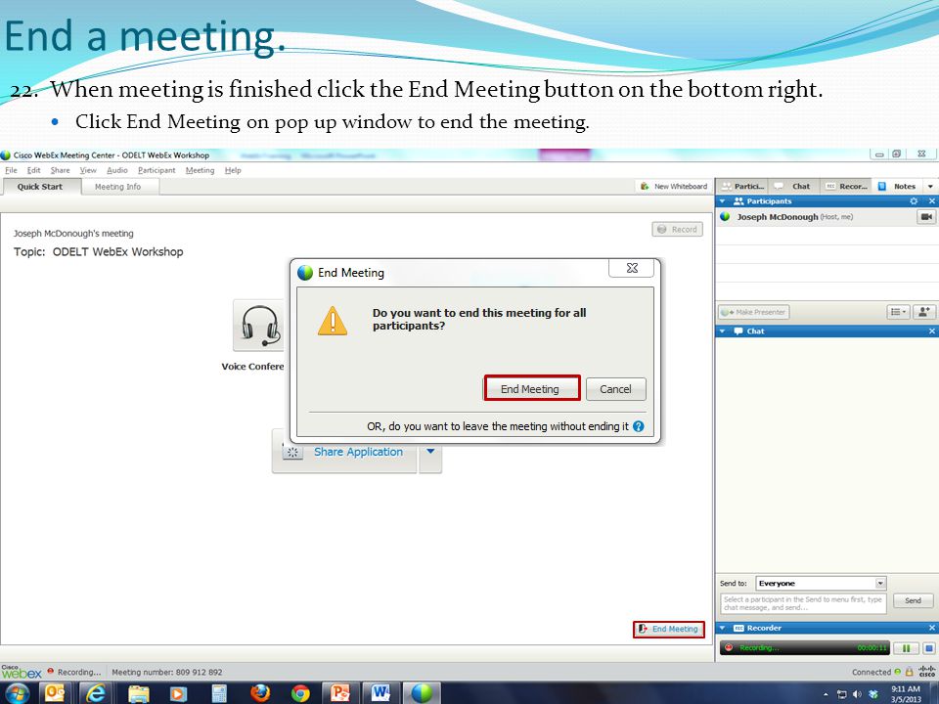Viewport: 939px width, 704px height.
Task: Click the Share Application icon button
Action: pos(292,452)
